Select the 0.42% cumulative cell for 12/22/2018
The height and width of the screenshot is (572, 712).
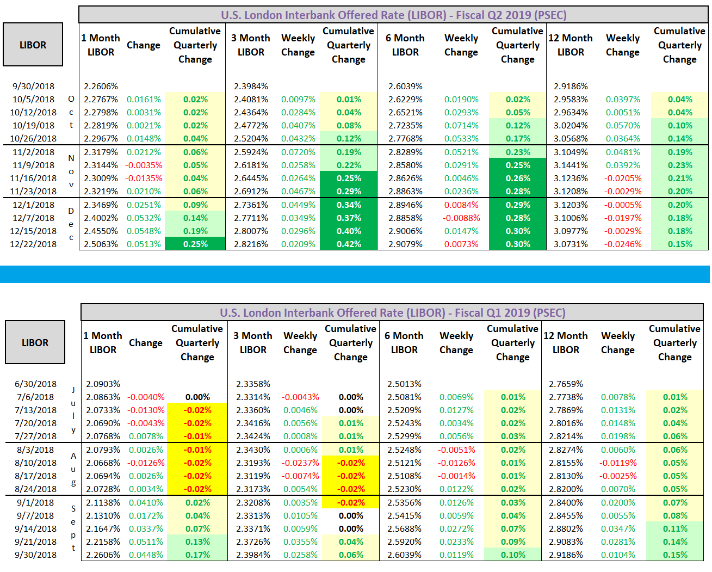[x=348, y=244]
